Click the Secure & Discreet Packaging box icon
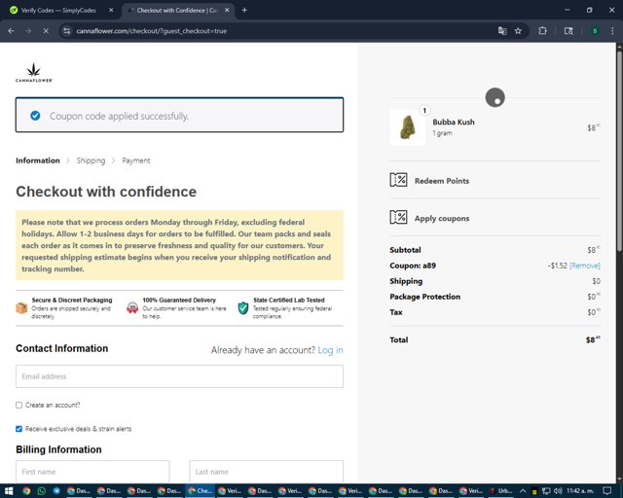 (21, 307)
